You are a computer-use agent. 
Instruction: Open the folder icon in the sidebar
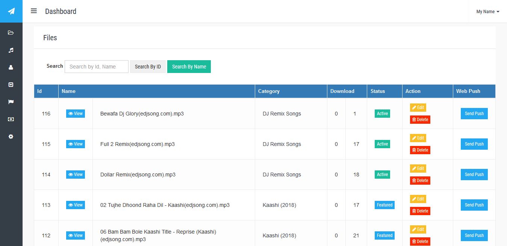[11, 33]
